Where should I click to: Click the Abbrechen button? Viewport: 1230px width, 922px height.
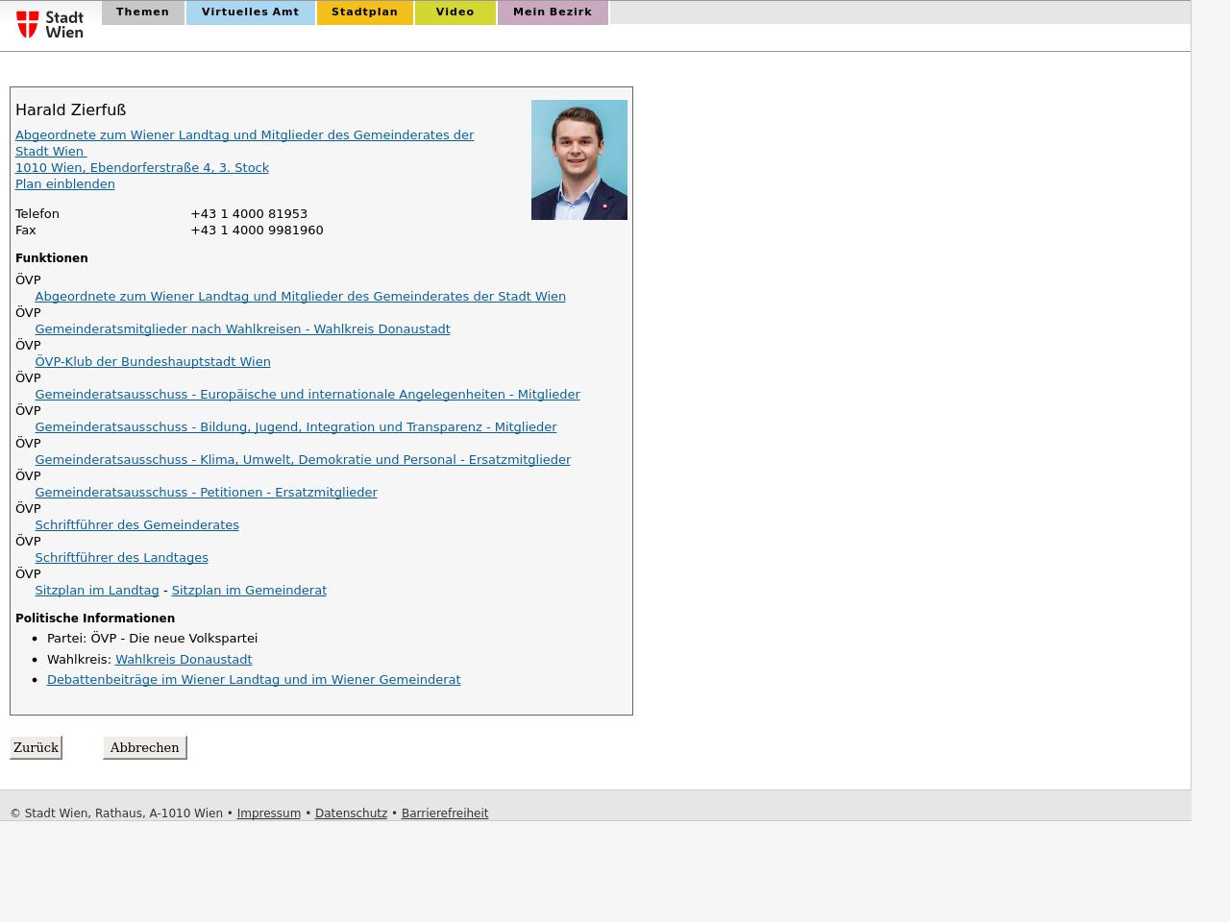(x=144, y=747)
